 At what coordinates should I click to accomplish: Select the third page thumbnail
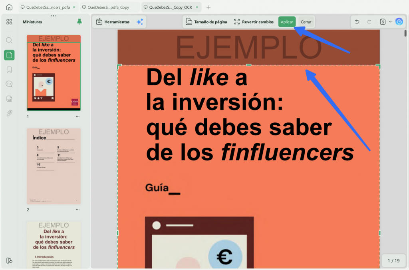tap(54, 245)
